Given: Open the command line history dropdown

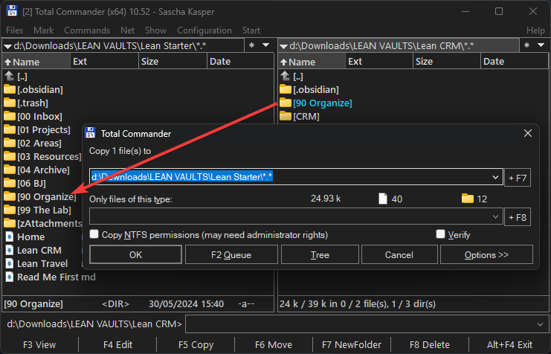Looking at the screenshot, I should coord(541,324).
